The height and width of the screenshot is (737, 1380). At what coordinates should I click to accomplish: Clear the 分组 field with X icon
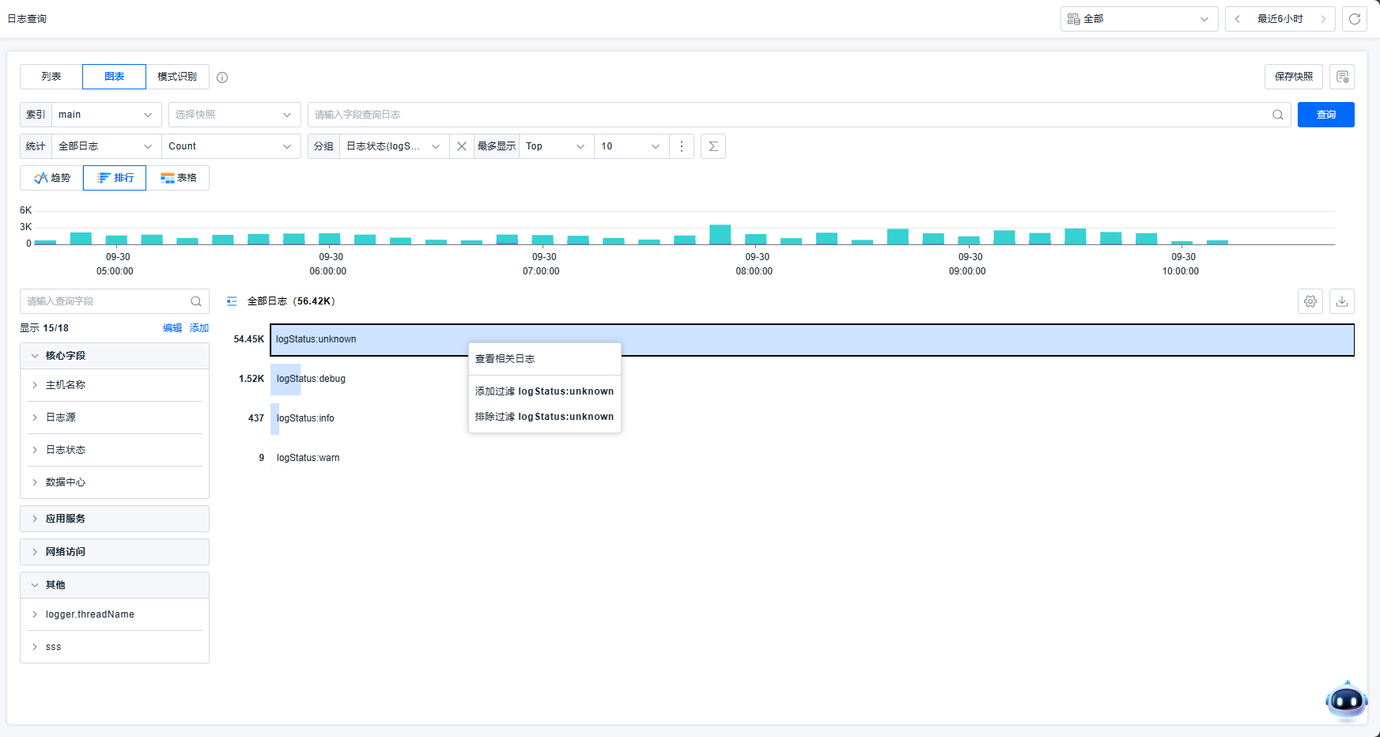[x=462, y=146]
